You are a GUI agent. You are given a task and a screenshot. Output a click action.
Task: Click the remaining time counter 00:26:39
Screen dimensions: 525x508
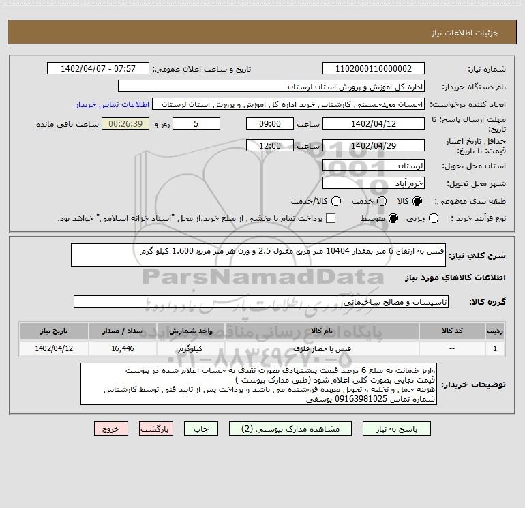pyautogui.click(x=125, y=123)
